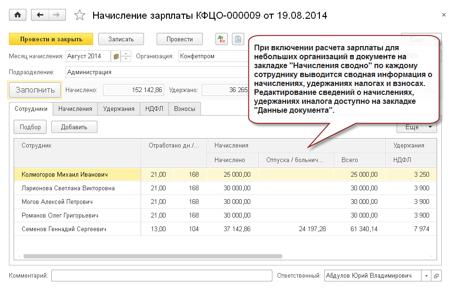Click the Подбор button
This screenshot has height=288, width=454.
click(x=30, y=127)
